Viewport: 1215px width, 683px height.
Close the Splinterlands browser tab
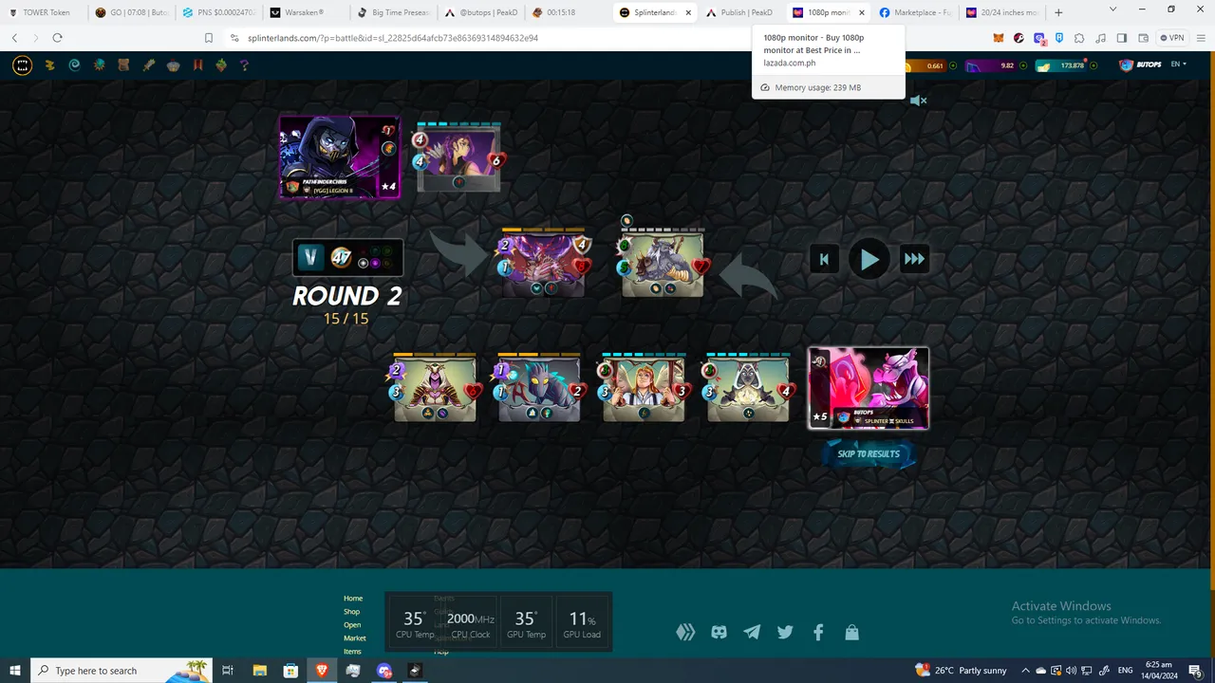point(686,12)
